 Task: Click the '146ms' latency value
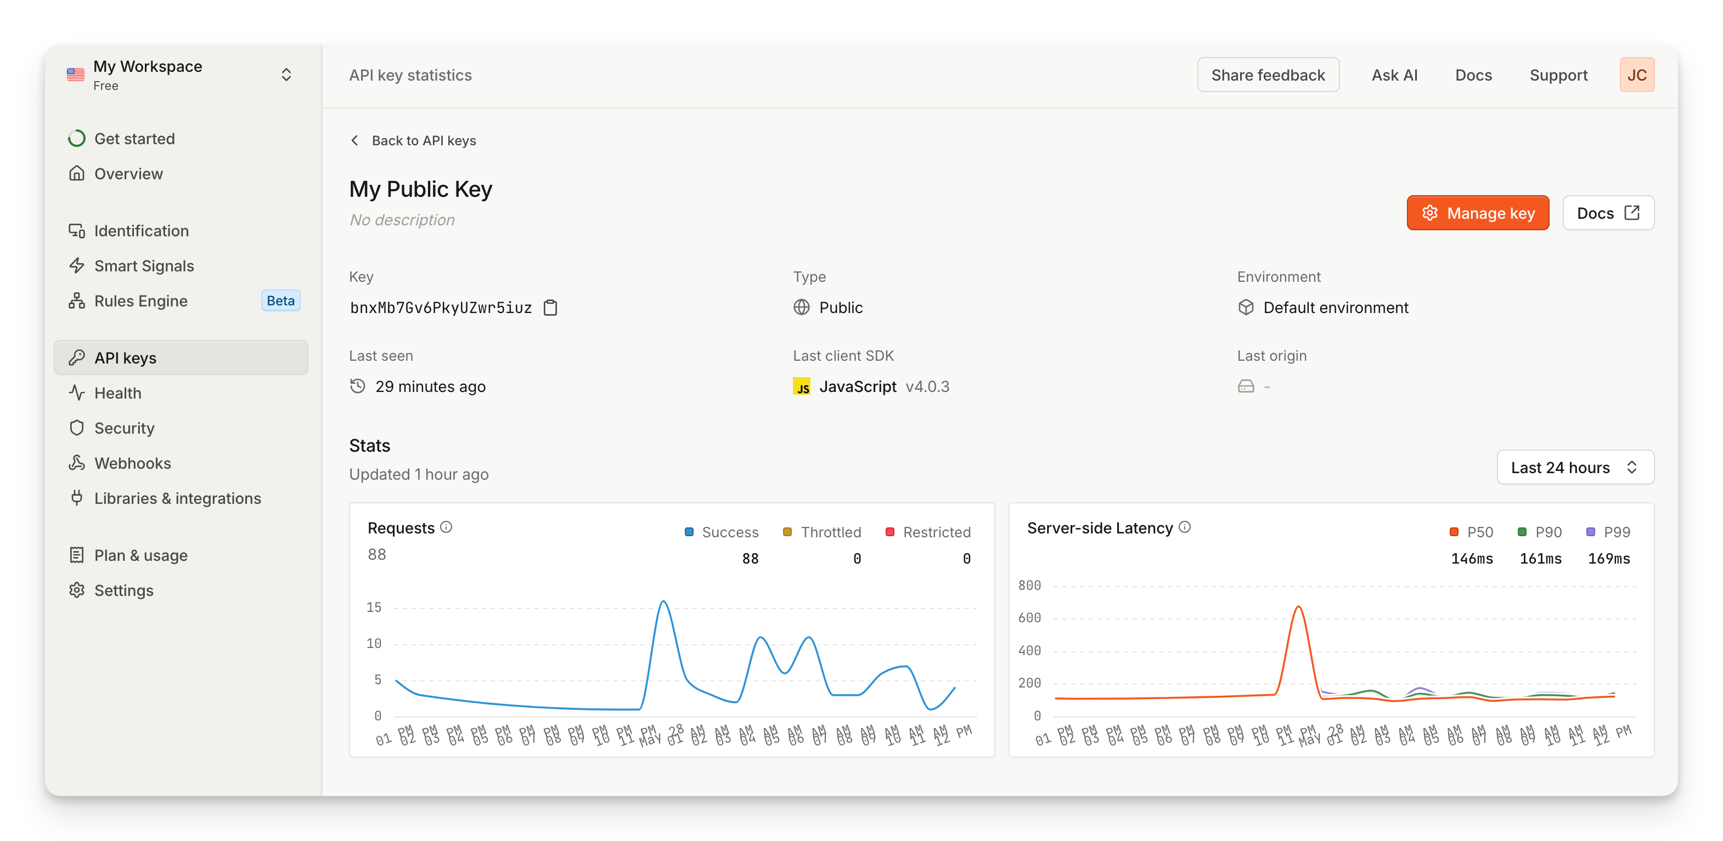[1472, 559]
